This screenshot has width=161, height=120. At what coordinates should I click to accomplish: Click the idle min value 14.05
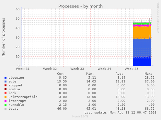pyautogui.click(x=91, y=82)
